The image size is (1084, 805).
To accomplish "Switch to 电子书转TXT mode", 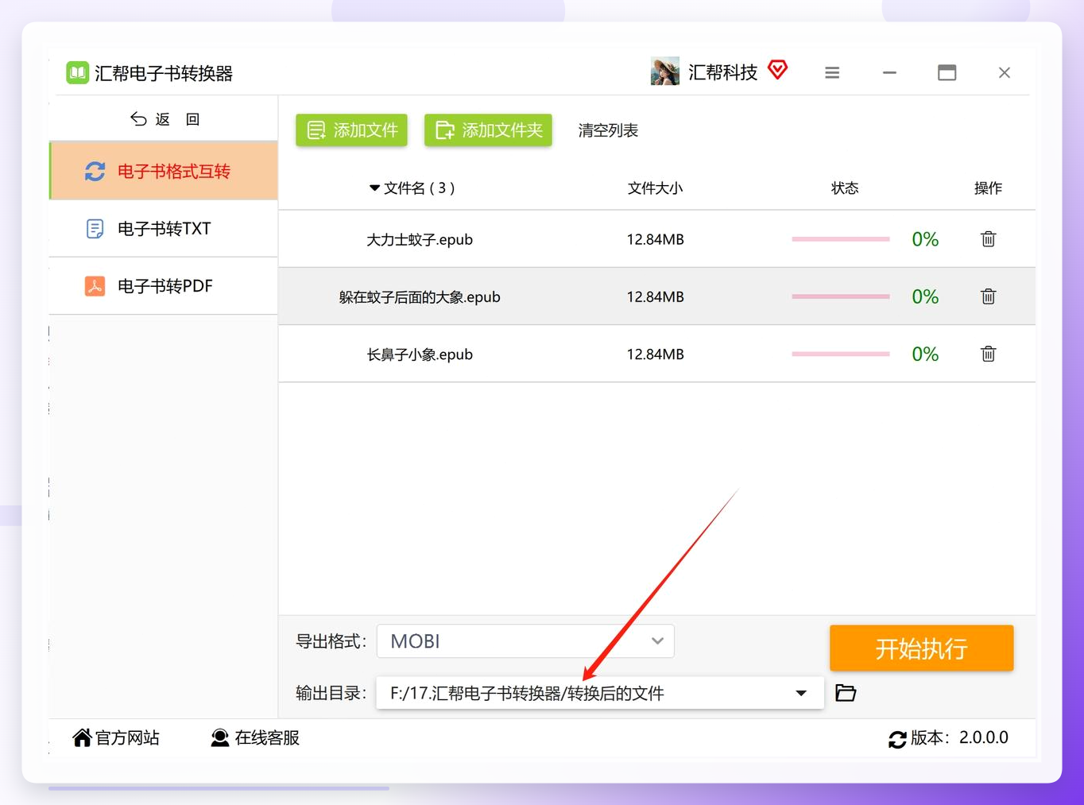I will 164,229.
